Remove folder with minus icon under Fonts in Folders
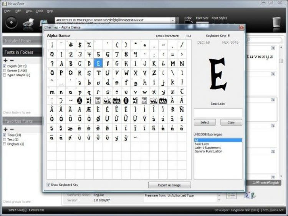Viewport: 288px width, 216px height. tap(12, 60)
